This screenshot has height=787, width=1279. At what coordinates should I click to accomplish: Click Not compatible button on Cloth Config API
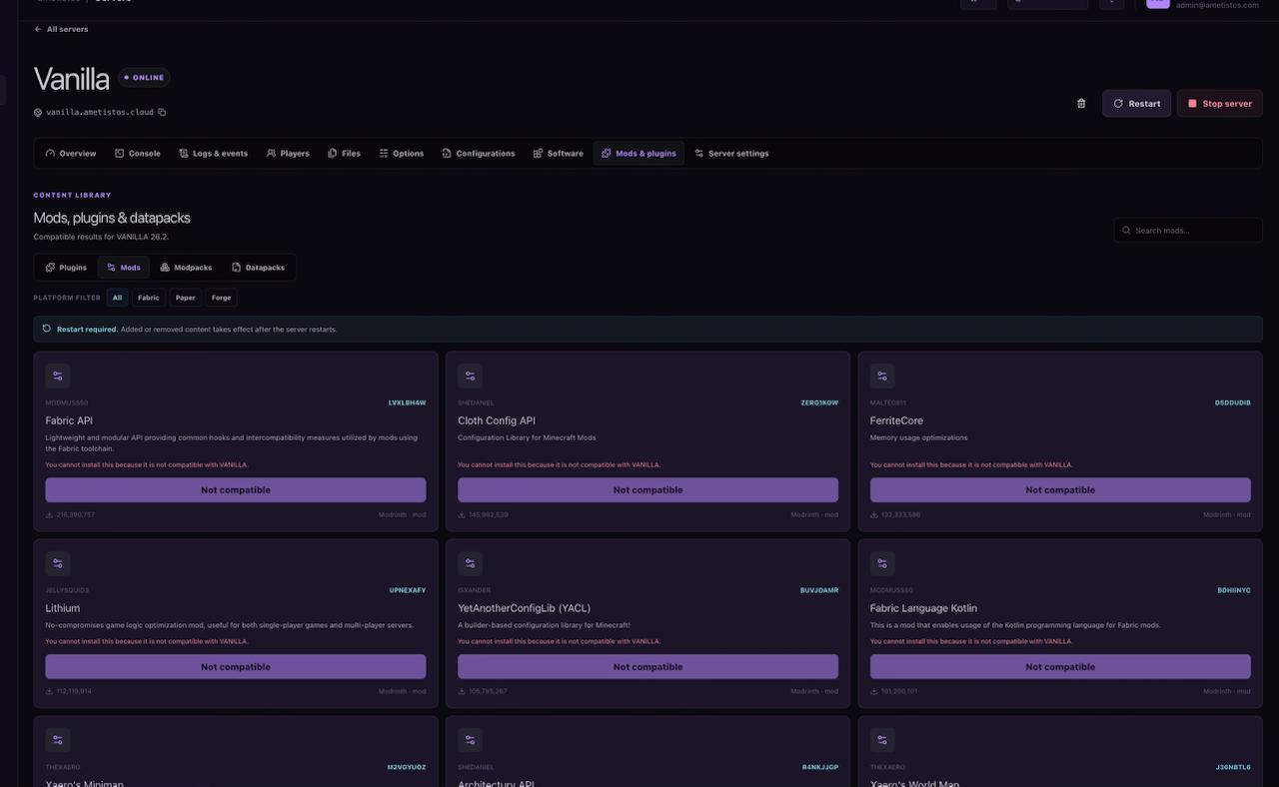(x=647, y=489)
